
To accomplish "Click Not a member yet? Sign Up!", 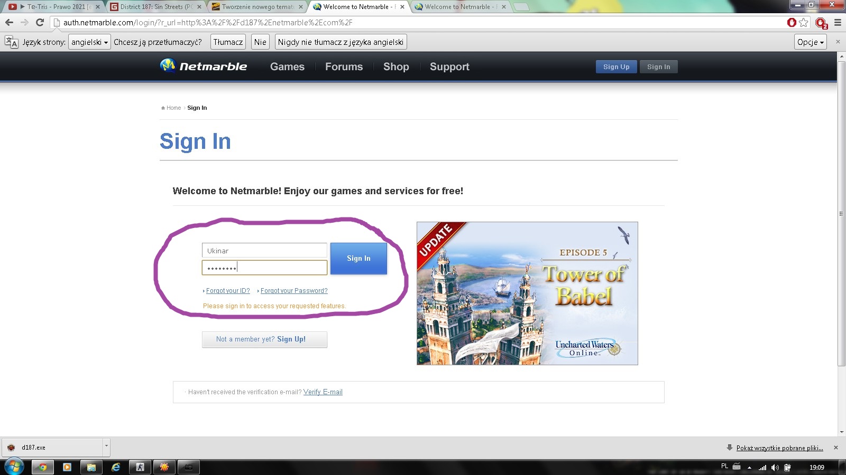I will pyautogui.click(x=264, y=339).
